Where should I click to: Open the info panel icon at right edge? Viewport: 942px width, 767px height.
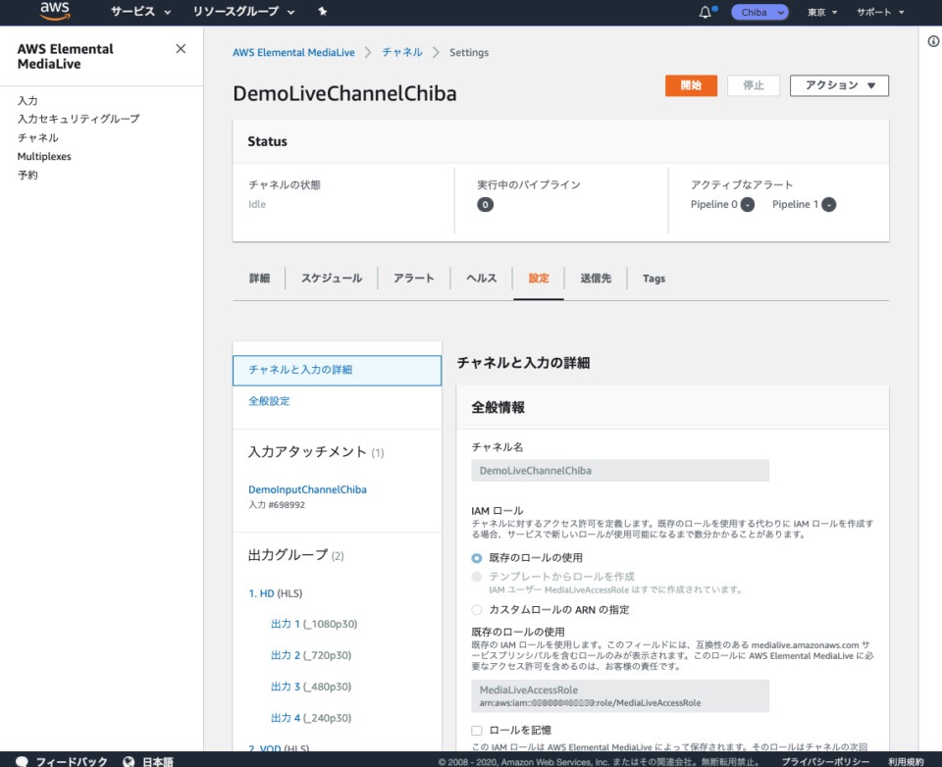pyautogui.click(x=933, y=41)
